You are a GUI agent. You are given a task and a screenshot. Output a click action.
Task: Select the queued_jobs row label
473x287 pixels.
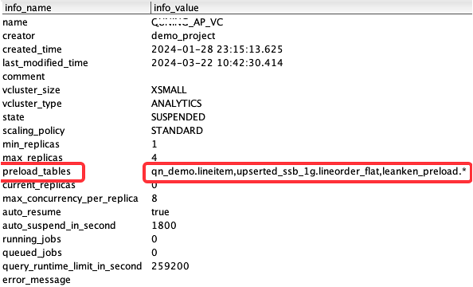[32, 253]
